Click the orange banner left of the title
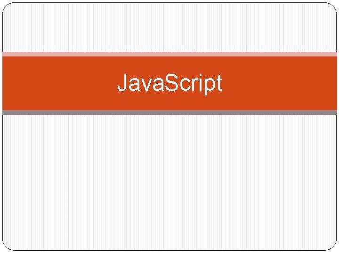Viewport: 339px width, 254px height. tap(60, 83)
